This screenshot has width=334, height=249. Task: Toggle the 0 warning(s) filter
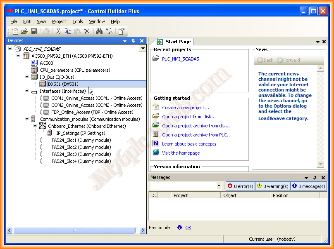point(272,186)
